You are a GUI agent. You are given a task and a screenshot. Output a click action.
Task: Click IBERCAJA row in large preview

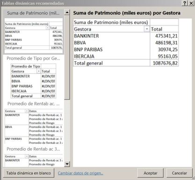[126, 56]
